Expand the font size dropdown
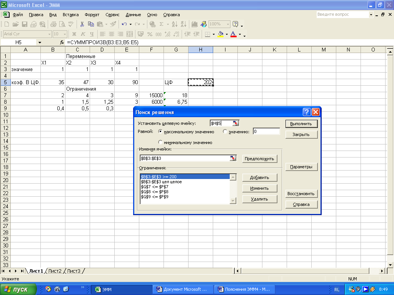 tap(65, 34)
